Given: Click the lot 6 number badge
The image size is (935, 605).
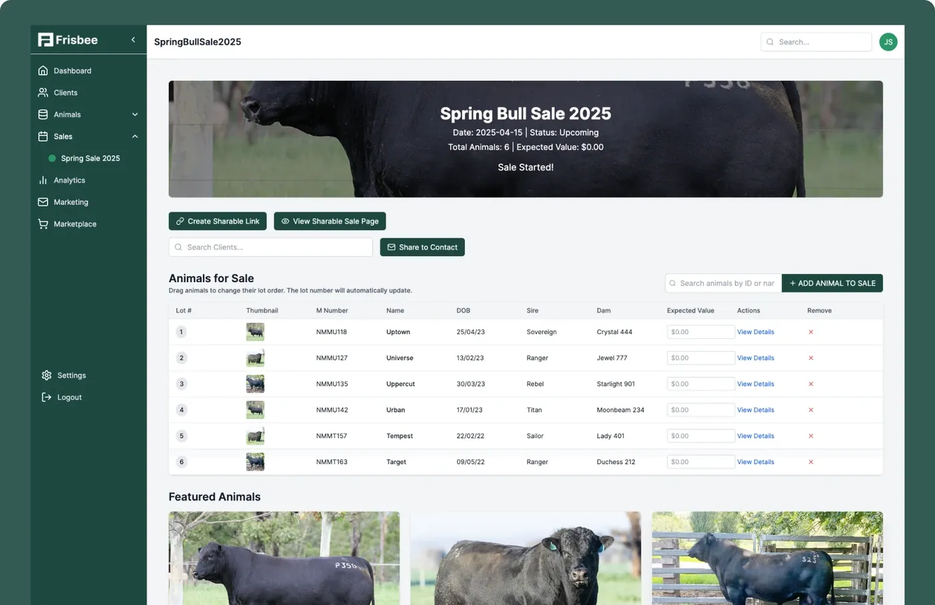Looking at the screenshot, I should click(x=181, y=462).
